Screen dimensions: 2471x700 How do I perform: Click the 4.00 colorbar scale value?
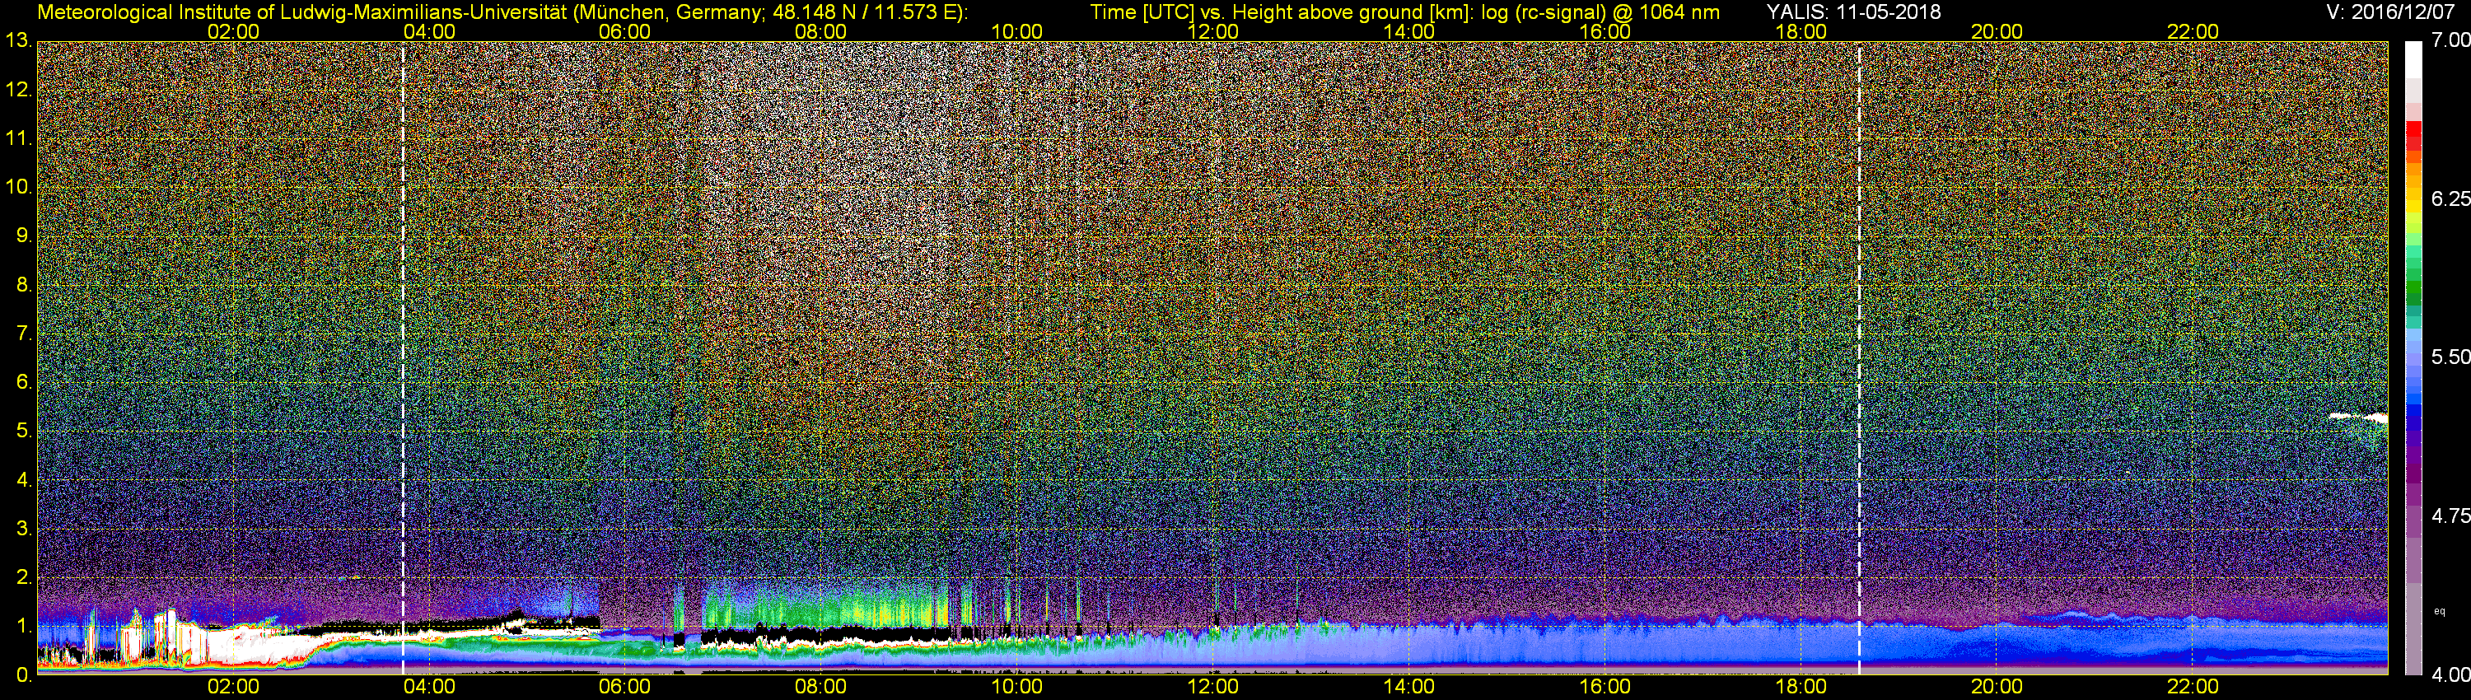pyautogui.click(x=2451, y=675)
